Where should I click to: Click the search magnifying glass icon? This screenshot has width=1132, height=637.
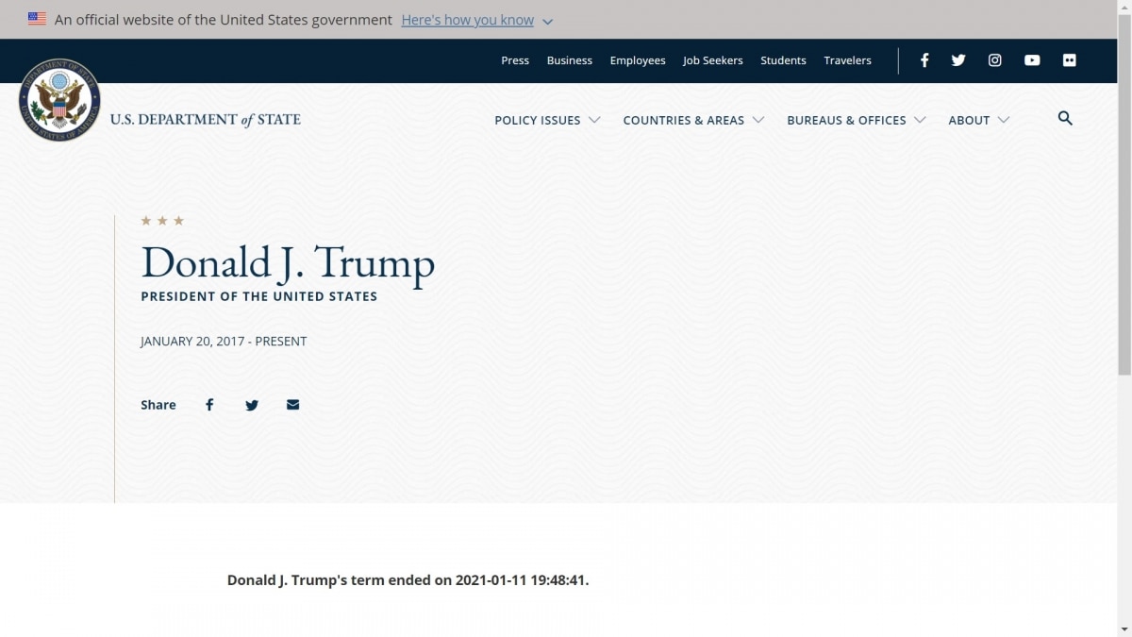tap(1065, 119)
